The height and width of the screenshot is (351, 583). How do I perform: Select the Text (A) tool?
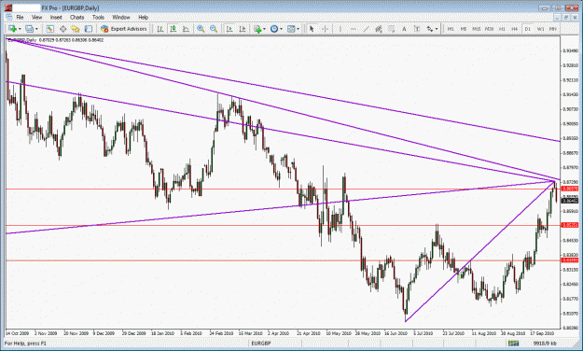click(x=404, y=29)
